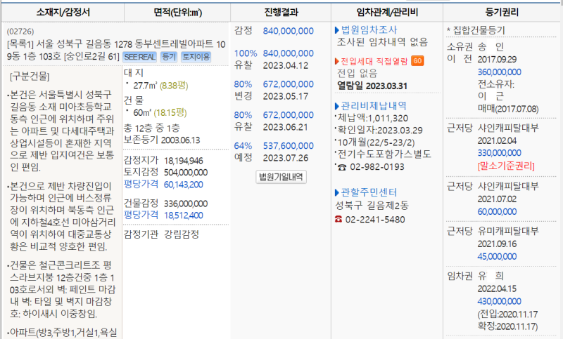
Task: Click the orange GO icon
Action: click(417, 61)
